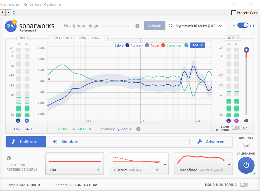Image resolution: width=260 pixels, height=191 pixels.
Task: Toggle the Target curve visibility dot
Action: click(163, 45)
